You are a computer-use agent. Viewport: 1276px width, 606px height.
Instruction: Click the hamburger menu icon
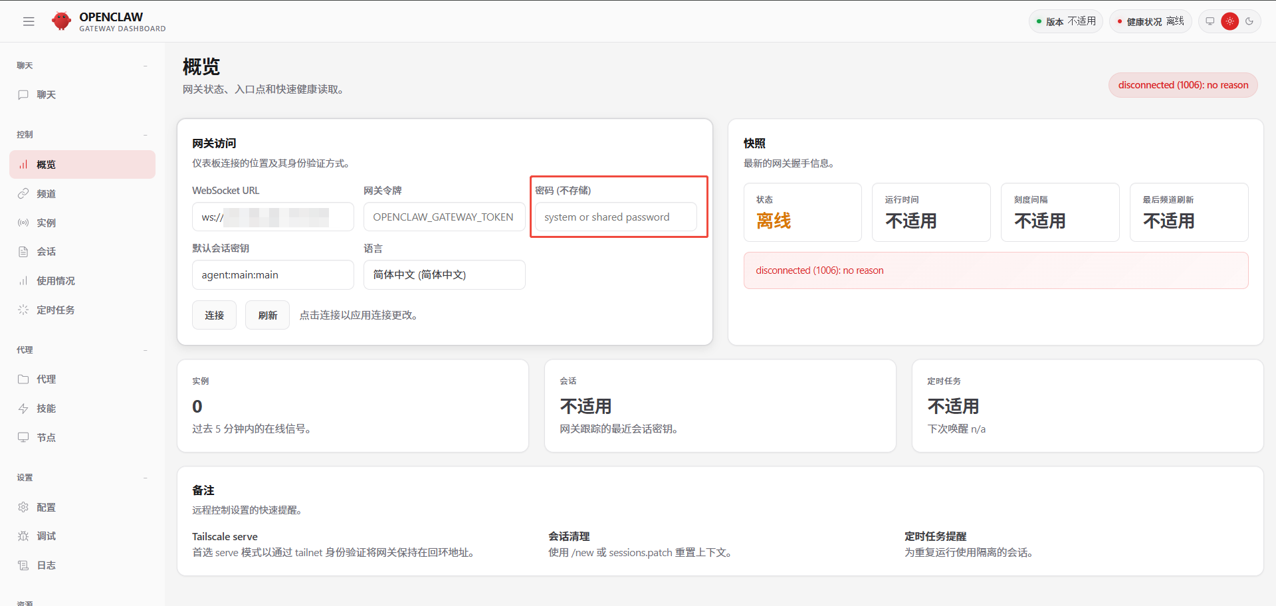(x=29, y=21)
